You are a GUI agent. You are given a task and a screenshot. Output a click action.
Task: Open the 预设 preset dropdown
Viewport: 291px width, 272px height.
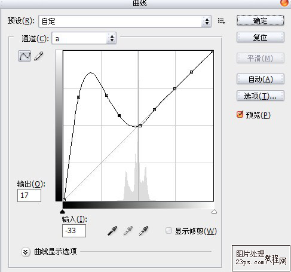pos(125,21)
